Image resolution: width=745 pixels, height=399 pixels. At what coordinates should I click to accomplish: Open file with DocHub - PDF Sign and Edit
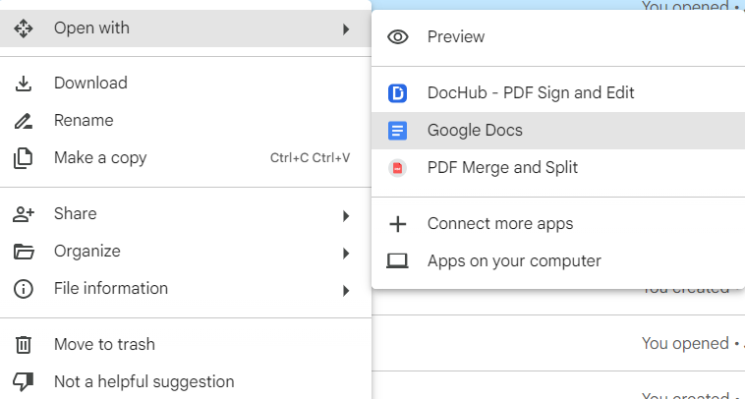pos(530,93)
